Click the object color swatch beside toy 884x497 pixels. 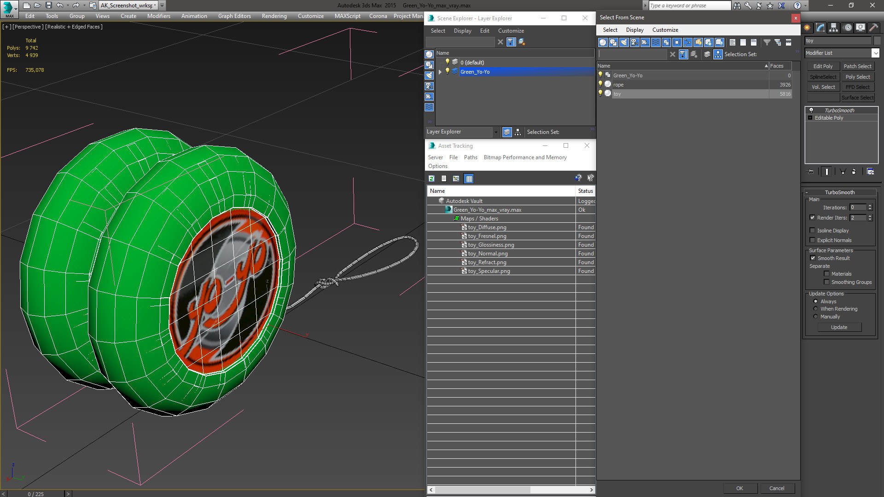point(877,40)
